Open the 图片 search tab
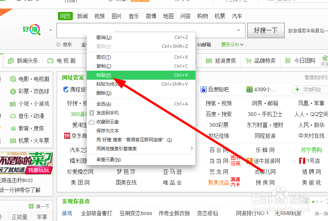Screen dimensions: 328x221 pos(117,16)
